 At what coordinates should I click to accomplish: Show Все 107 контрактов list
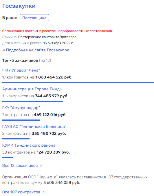point(21,192)
